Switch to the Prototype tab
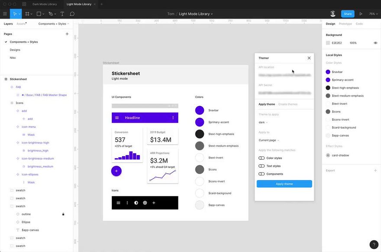381x252 pixels. (x=345, y=24)
